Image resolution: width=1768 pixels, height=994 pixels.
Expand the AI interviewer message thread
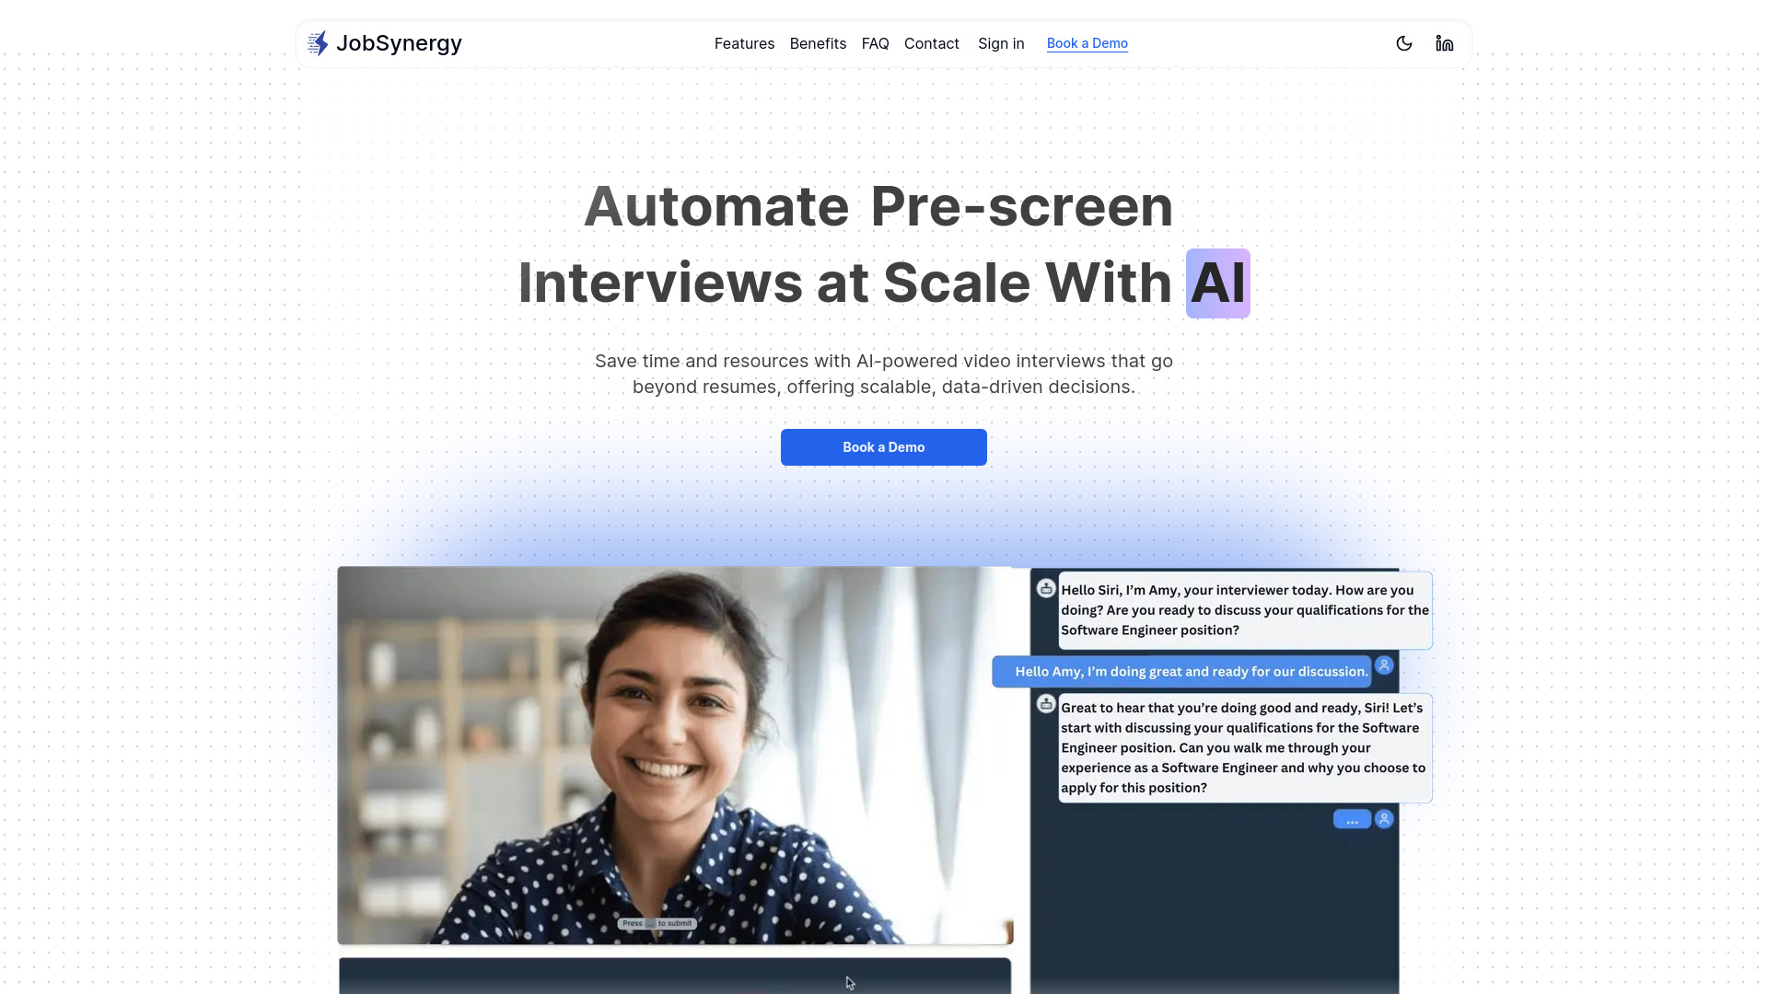click(x=1350, y=819)
